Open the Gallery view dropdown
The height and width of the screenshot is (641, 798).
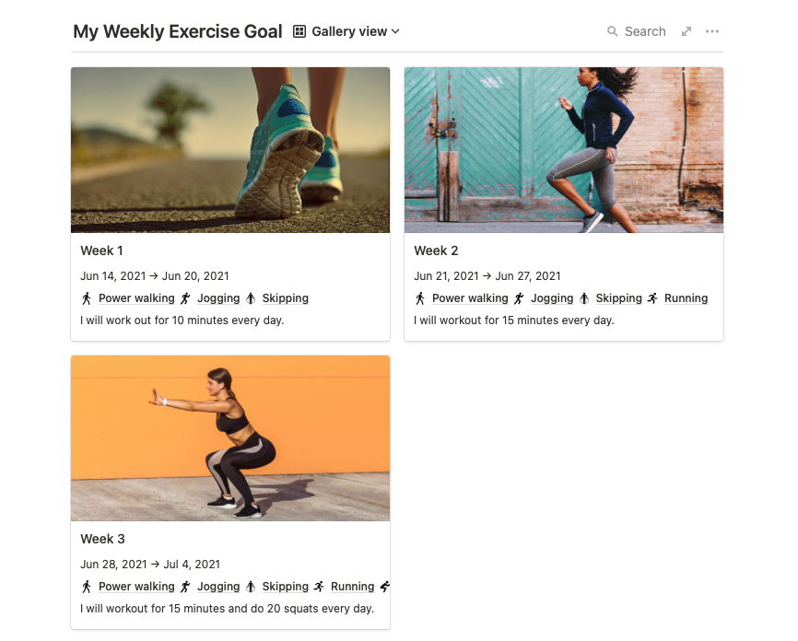pyautogui.click(x=355, y=31)
